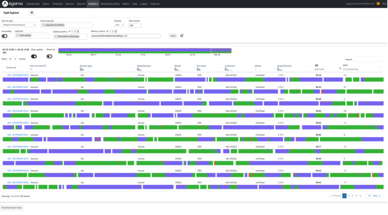Enable the Show UQ toggle

[49, 56]
